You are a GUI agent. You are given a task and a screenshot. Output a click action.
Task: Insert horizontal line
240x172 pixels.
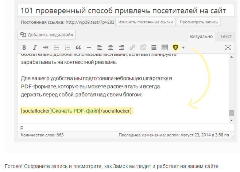[89, 47]
